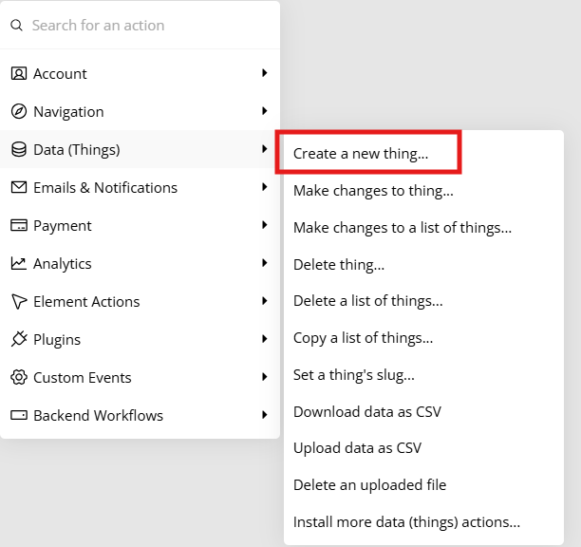Click the Payment credit card icon
581x547 pixels.
(x=19, y=225)
